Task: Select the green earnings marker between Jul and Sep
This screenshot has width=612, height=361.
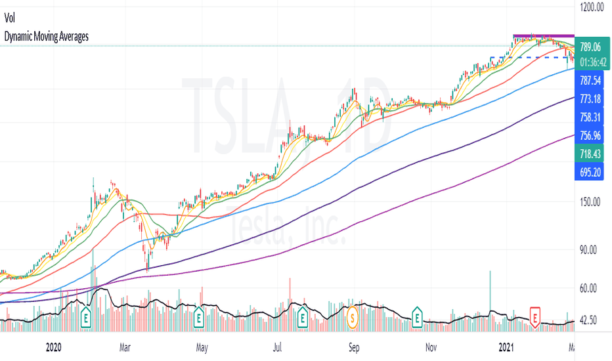Action: tap(303, 318)
